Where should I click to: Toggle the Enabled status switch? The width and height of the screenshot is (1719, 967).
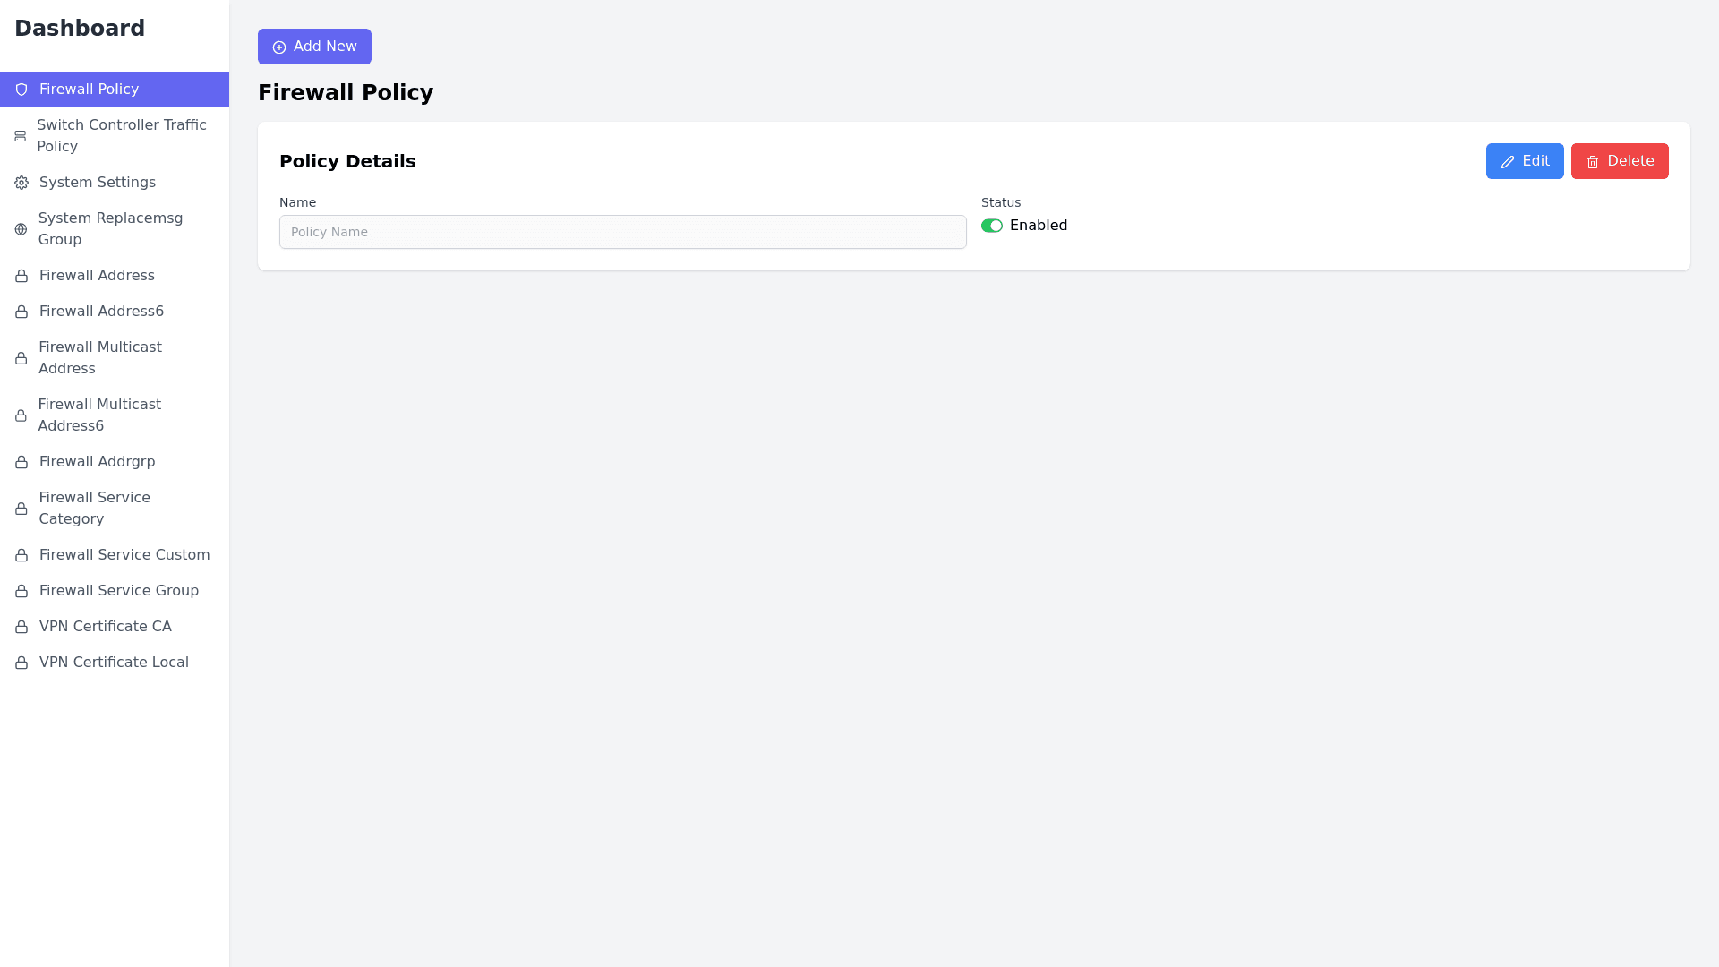click(x=991, y=226)
